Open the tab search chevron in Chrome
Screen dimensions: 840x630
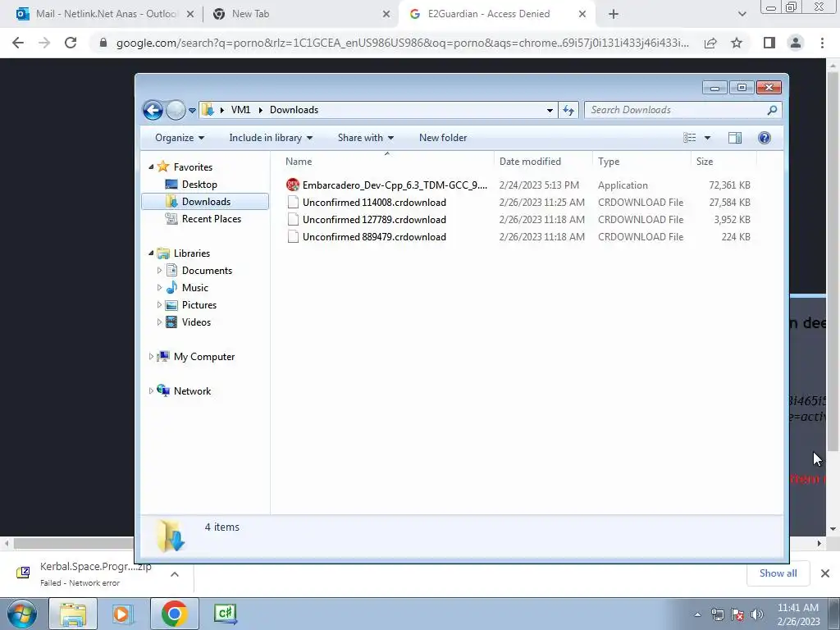point(742,15)
